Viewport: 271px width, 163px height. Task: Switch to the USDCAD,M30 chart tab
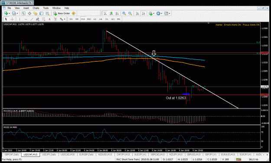pyautogui.click(x=68, y=154)
